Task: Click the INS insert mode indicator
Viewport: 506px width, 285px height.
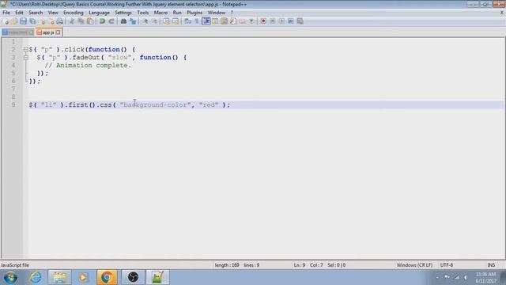Action: [x=491, y=265]
